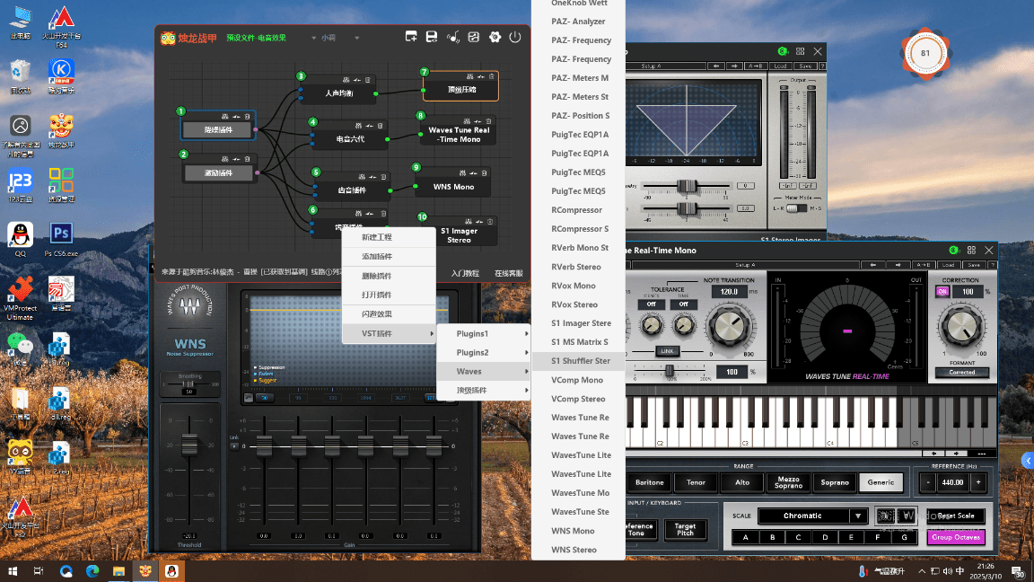Click grid icon in S1 Stereo Imager title bar
This screenshot has width=1034, height=582.
pyautogui.click(x=800, y=51)
